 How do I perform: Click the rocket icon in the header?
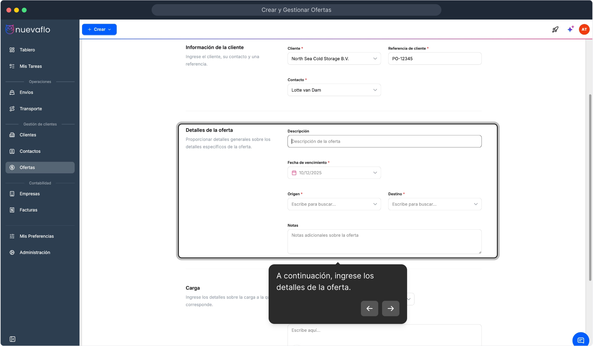pos(555,29)
